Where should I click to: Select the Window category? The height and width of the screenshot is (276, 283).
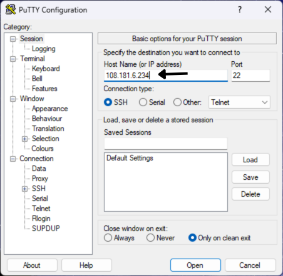point(32,99)
